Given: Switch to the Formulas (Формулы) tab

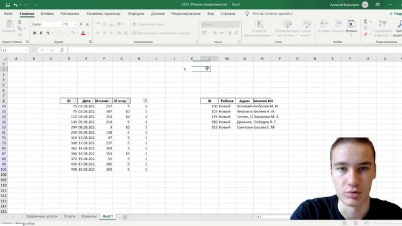Looking at the screenshot, I should point(136,14).
